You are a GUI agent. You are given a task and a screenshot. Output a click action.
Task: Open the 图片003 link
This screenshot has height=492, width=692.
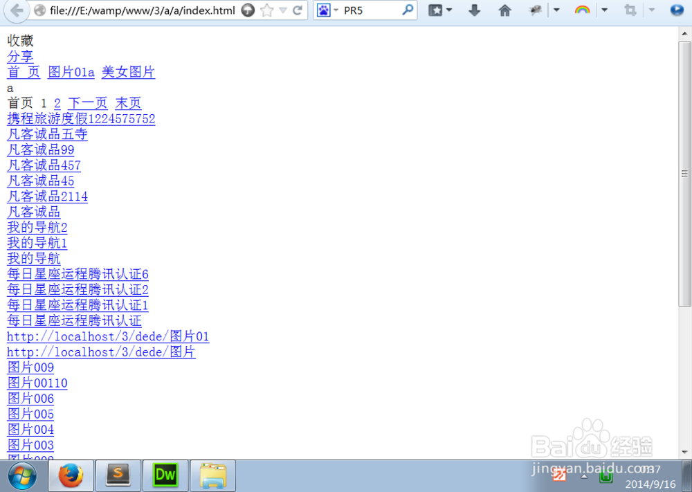click(x=30, y=445)
